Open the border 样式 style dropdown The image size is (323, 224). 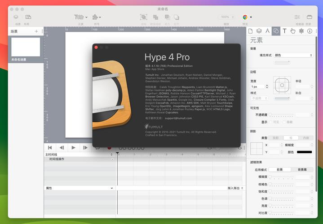(x=259, y=99)
